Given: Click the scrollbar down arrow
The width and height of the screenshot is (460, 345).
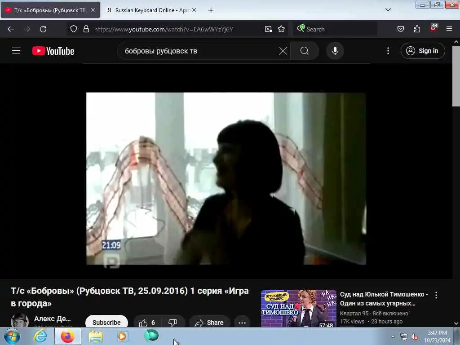Looking at the screenshot, I should (456, 323).
